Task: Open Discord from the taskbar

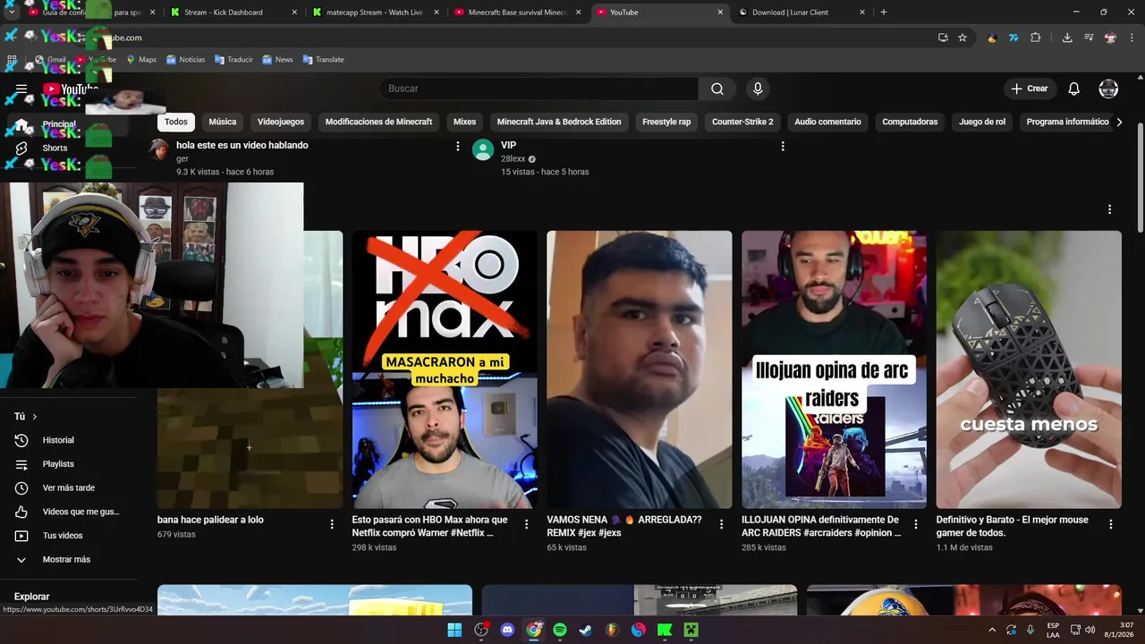Action: click(x=507, y=630)
